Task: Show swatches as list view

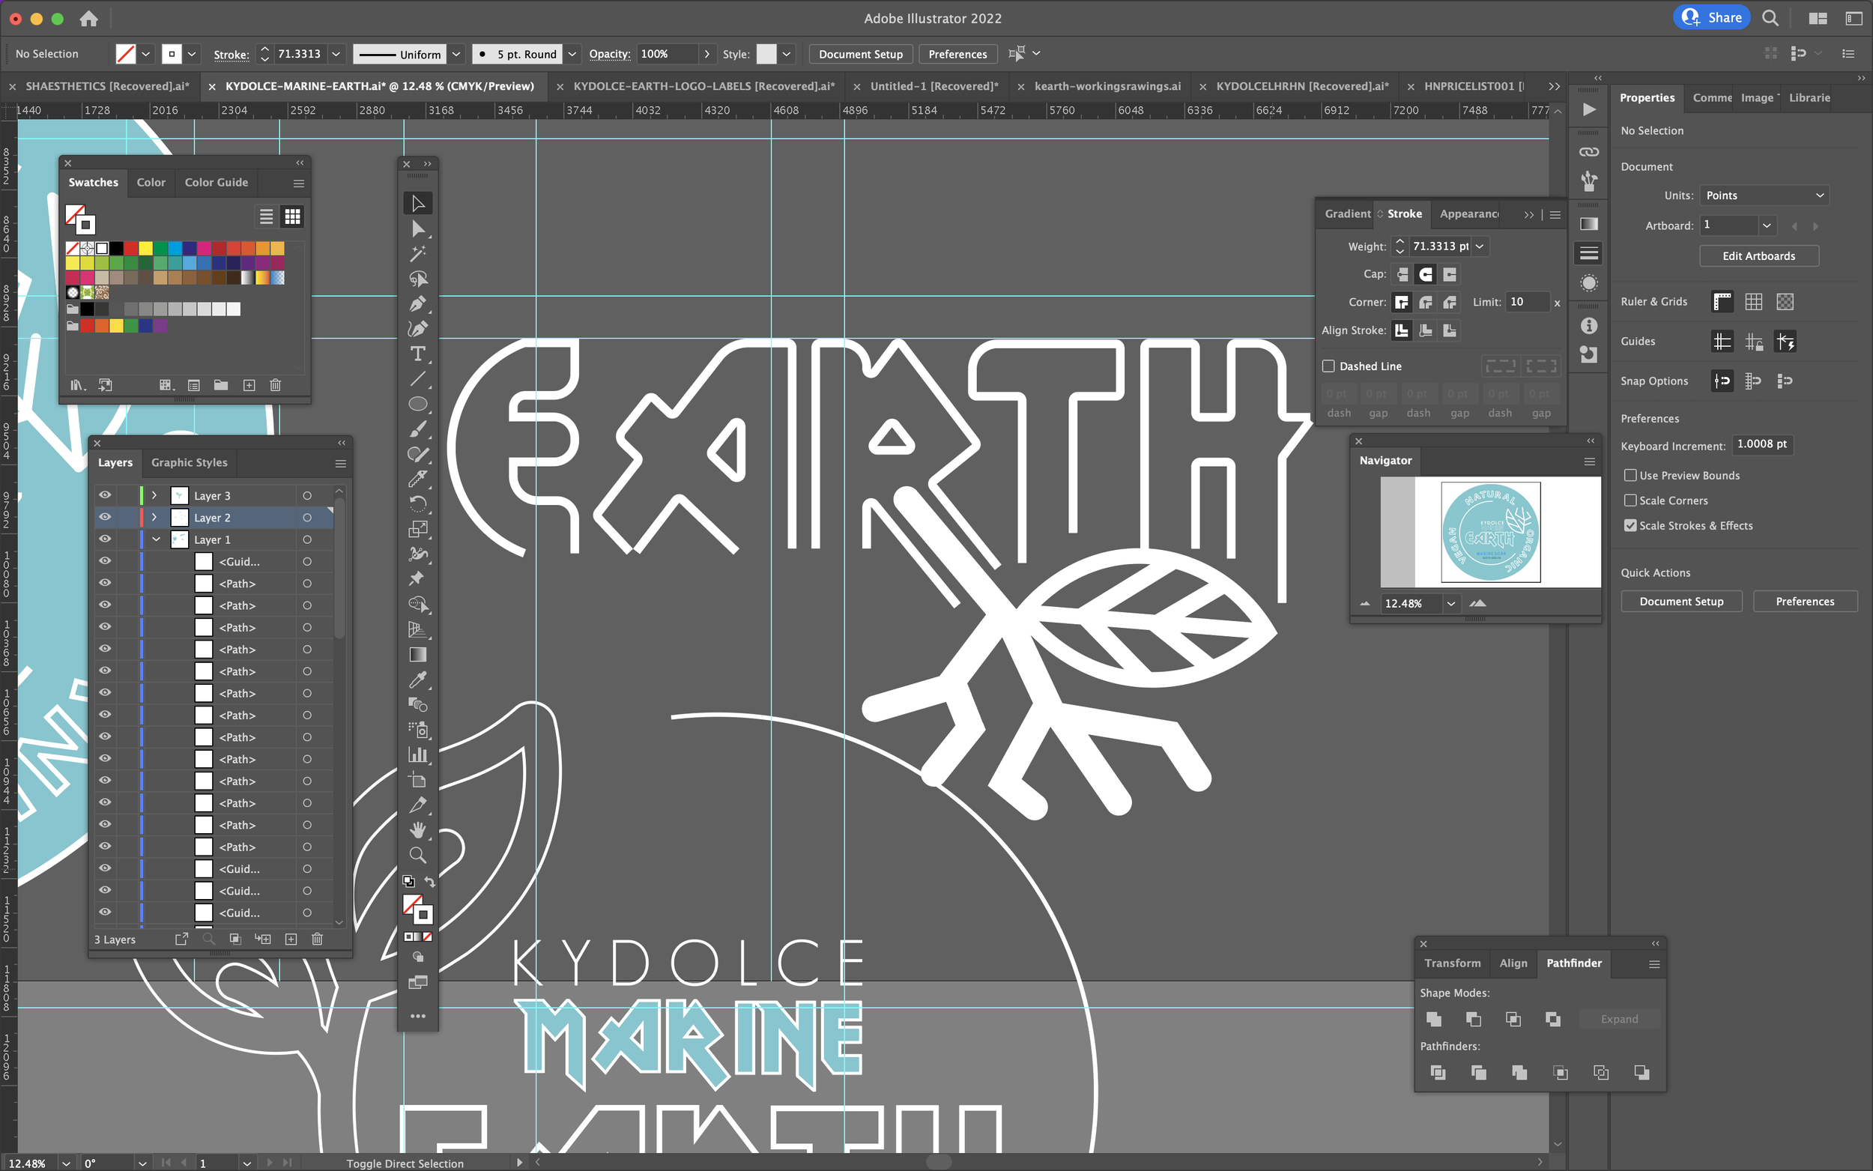Action: (267, 217)
